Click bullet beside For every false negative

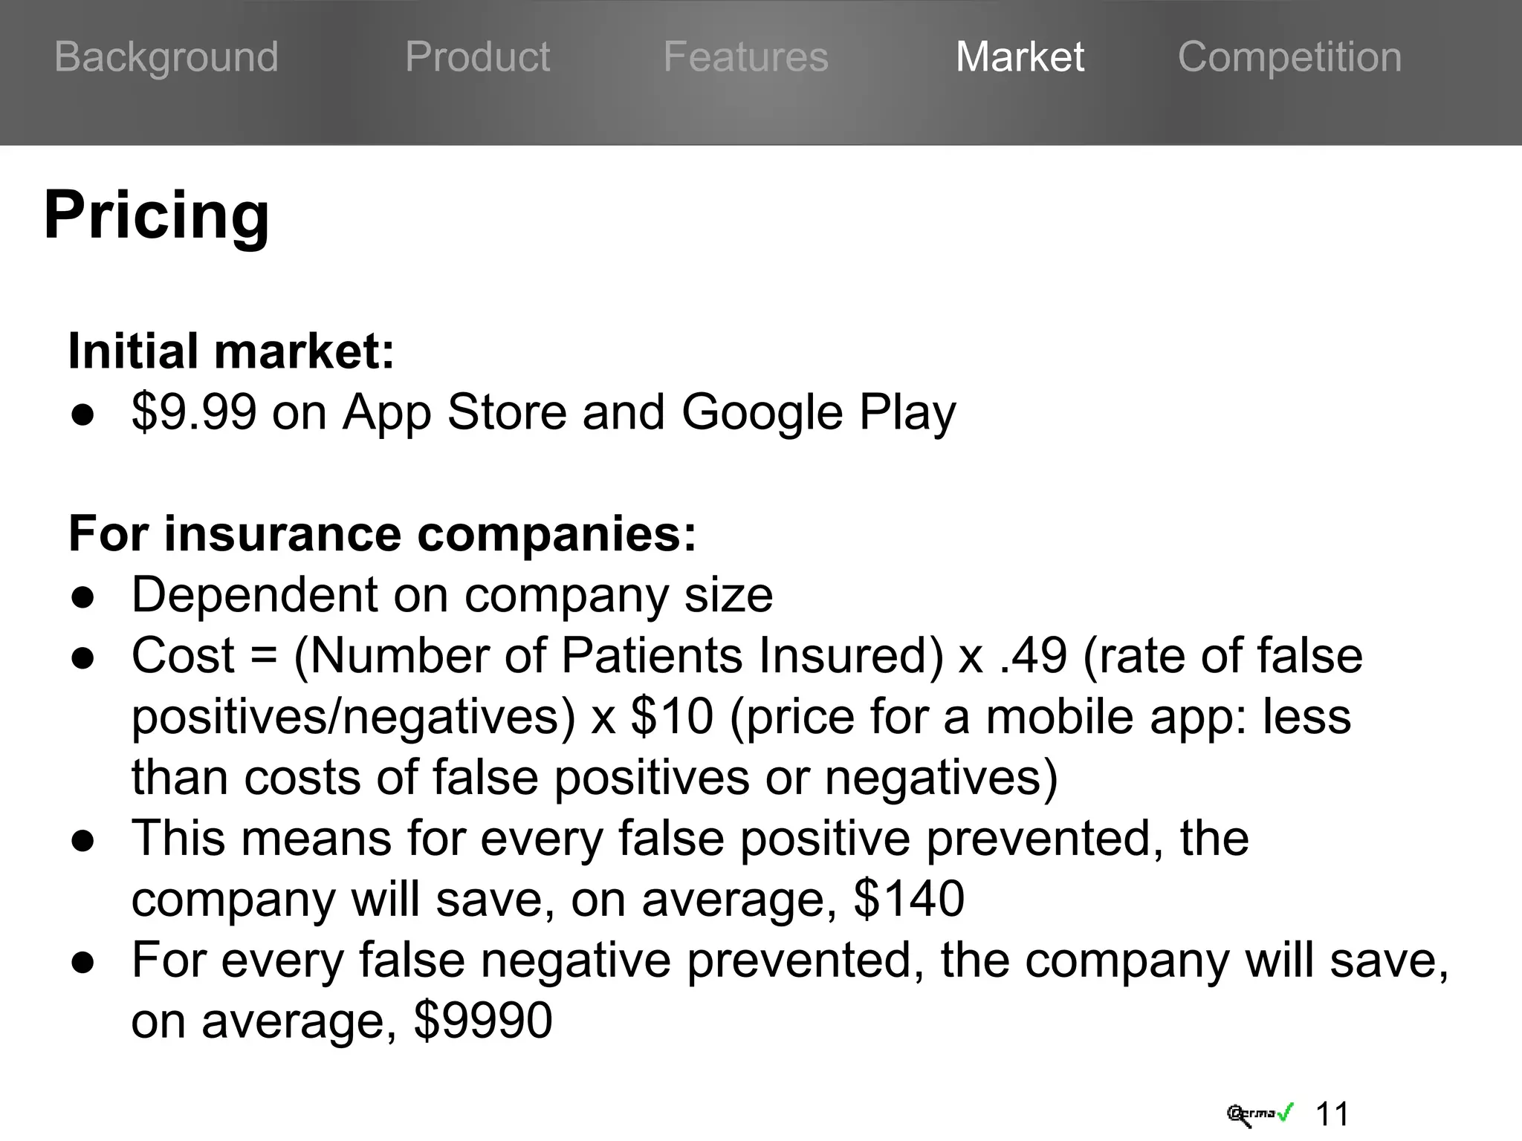(83, 963)
